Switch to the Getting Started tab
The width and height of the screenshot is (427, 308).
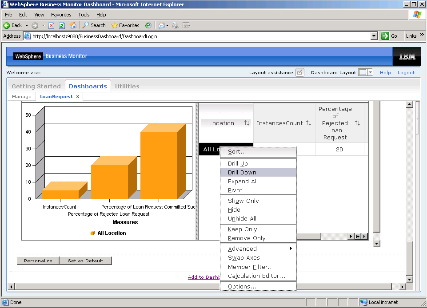36,86
